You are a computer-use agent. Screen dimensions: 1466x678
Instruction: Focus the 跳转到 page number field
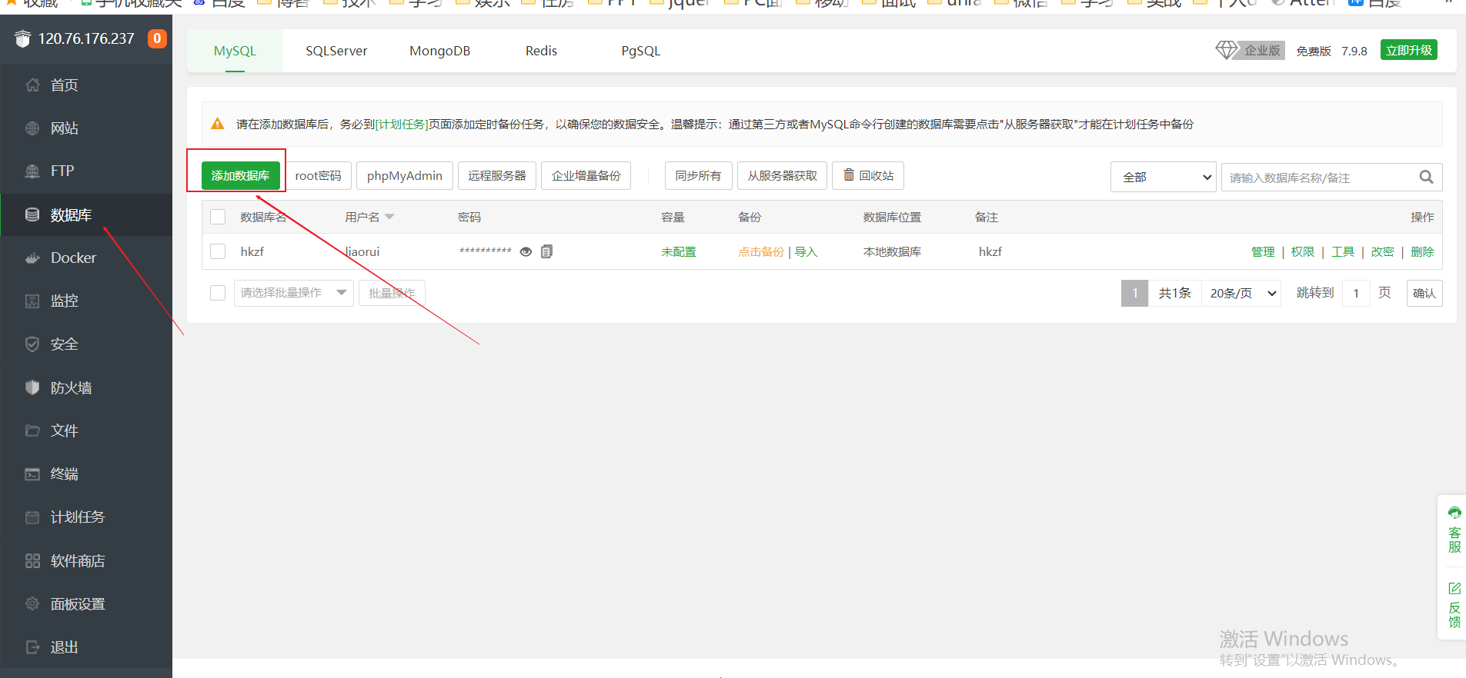click(x=1356, y=293)
